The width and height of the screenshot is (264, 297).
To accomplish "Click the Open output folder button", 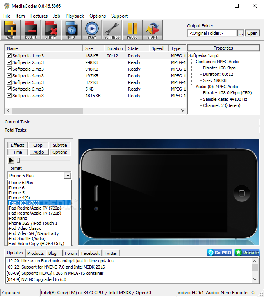I will click(252, 33).
